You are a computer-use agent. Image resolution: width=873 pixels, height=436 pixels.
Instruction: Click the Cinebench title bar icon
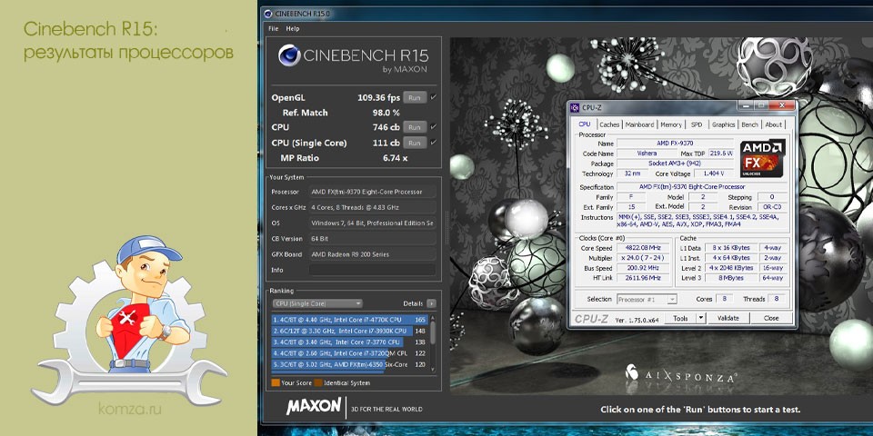tap(267, 14)
